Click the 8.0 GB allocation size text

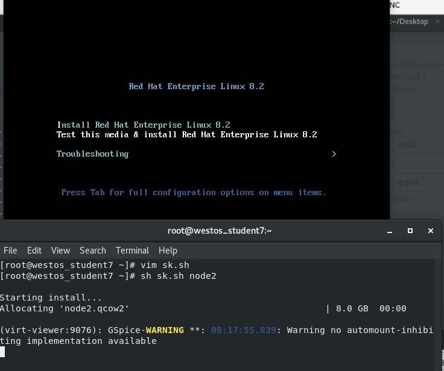pyautogui.click(x=352, y=308)
